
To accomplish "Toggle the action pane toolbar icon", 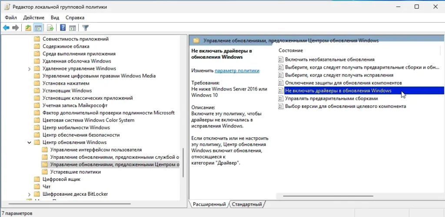I will [x=73, y=28].
